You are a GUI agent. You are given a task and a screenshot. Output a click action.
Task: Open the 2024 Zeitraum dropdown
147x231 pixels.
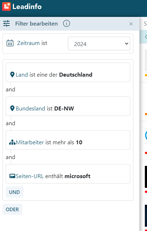99,44
